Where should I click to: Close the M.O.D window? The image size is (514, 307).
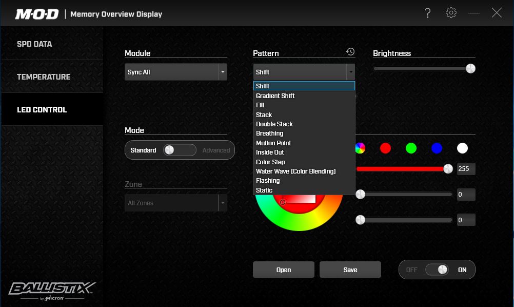pyautogui.click(x=497, y=13)
